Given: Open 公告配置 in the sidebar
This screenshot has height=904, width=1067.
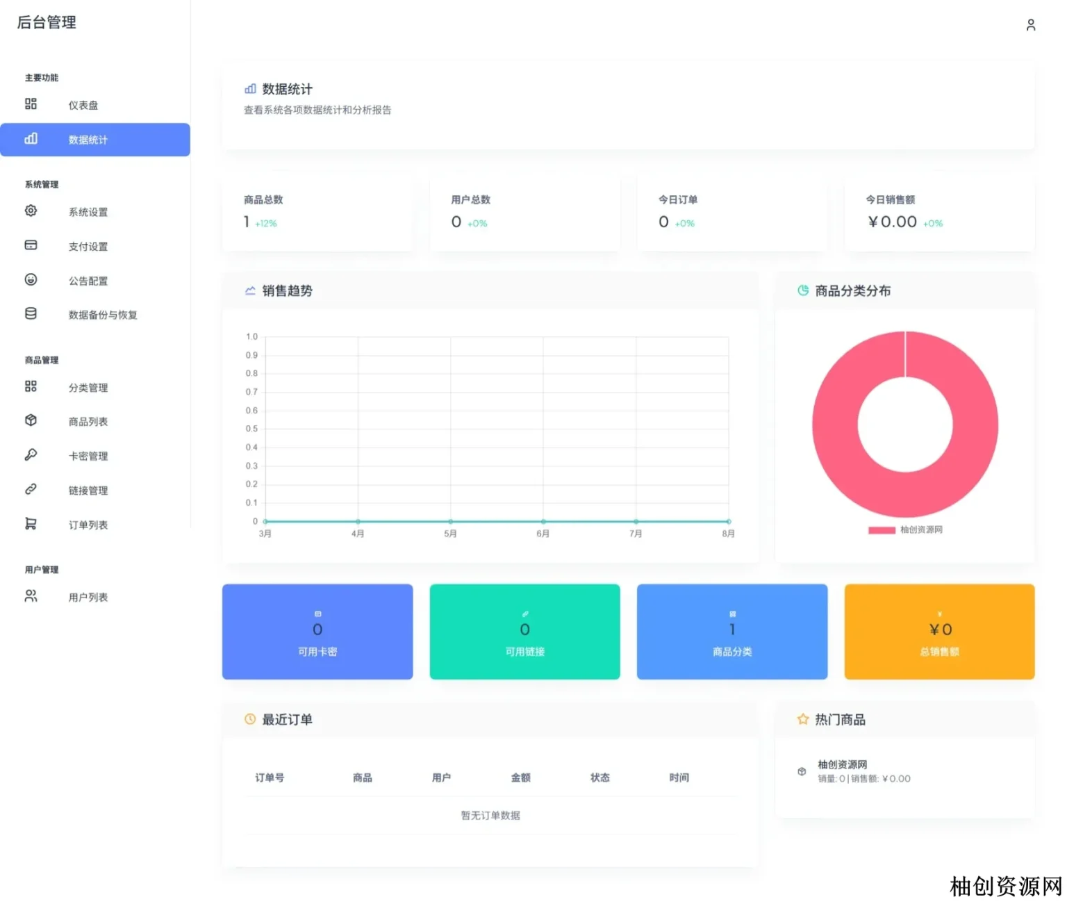Looking at the screenshot, I should click(88, 281).
